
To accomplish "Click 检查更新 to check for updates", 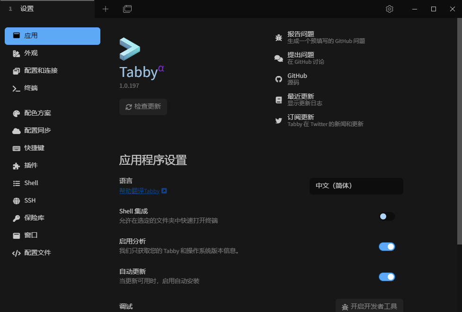I will [143, 107].
